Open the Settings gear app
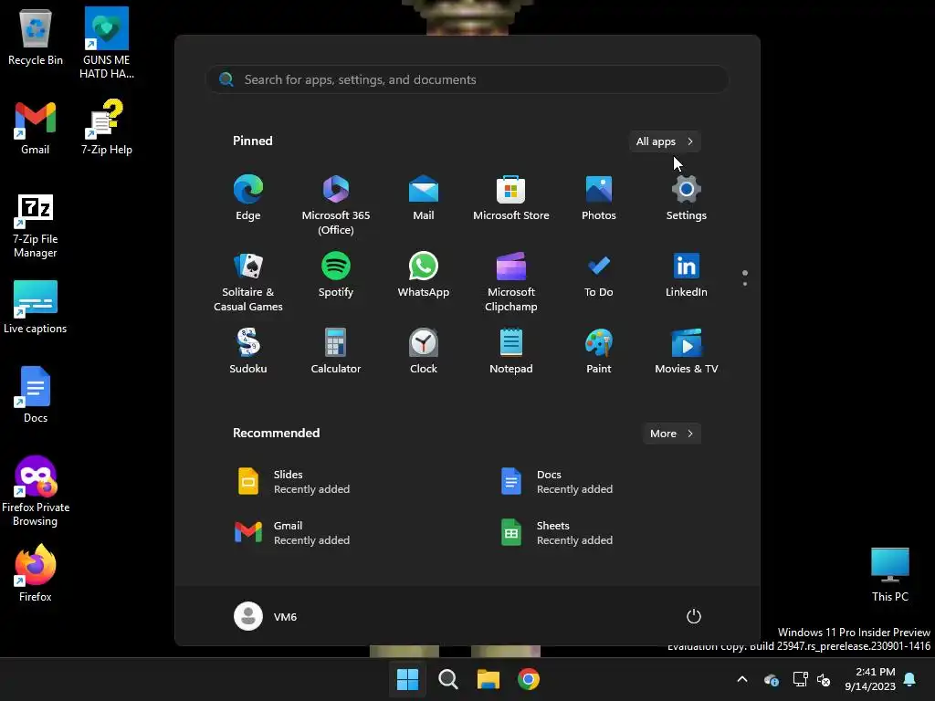The image size is (935, 701). pyautogui.click(x=687, y=198)
